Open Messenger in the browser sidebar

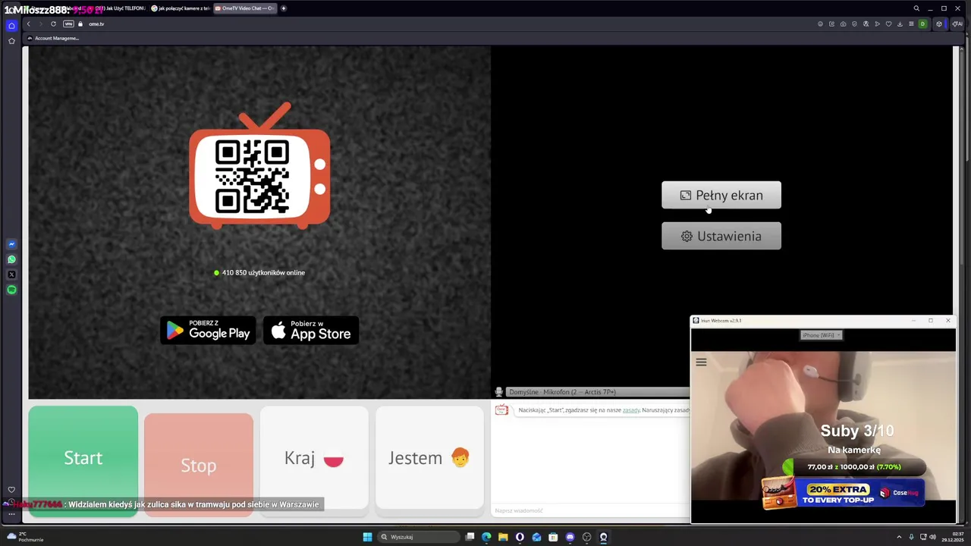tap(11, 244)
